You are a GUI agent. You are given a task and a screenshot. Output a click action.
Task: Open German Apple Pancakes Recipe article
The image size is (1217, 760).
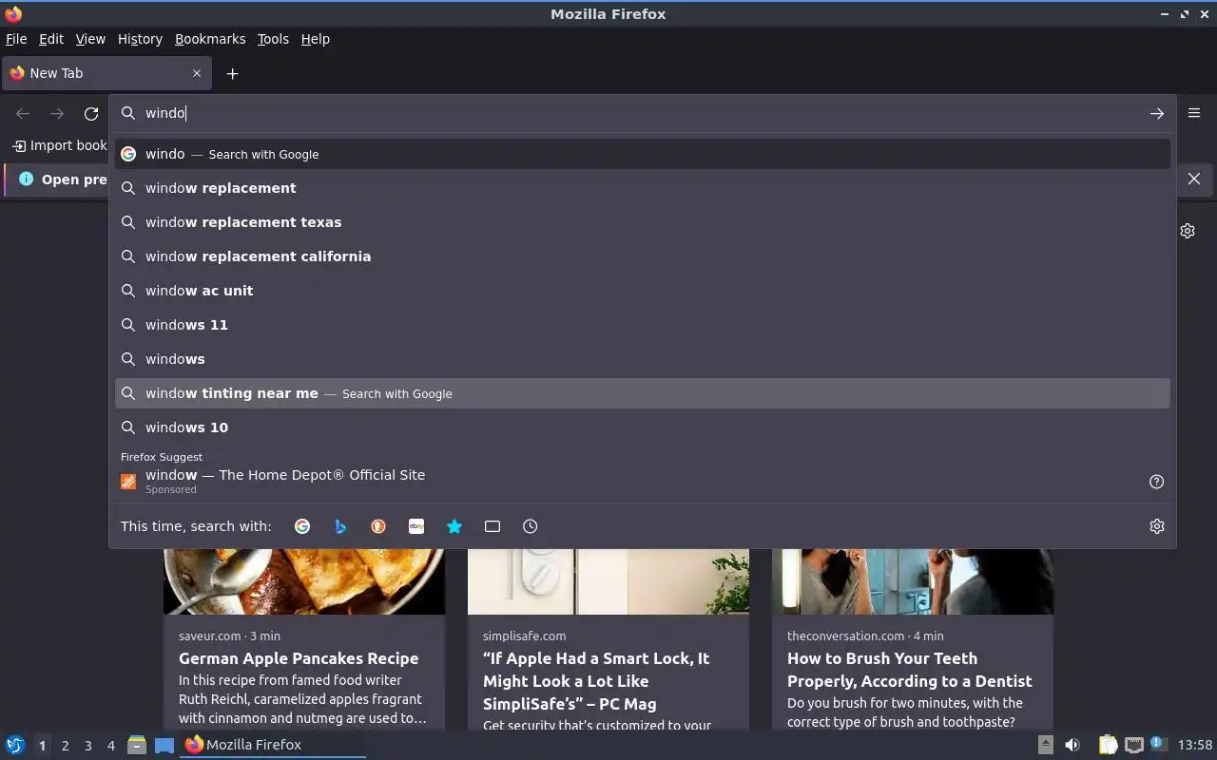(299, 658)
